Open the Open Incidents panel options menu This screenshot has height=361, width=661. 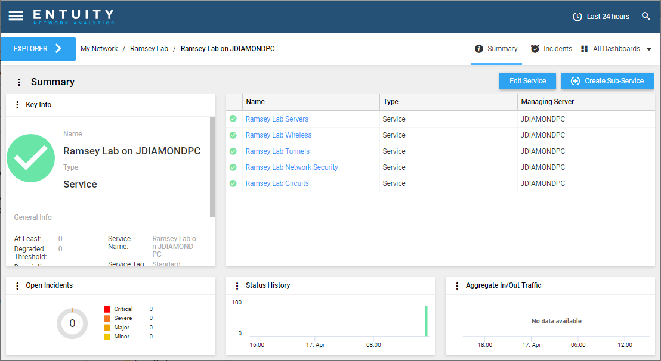click(17, 286)
